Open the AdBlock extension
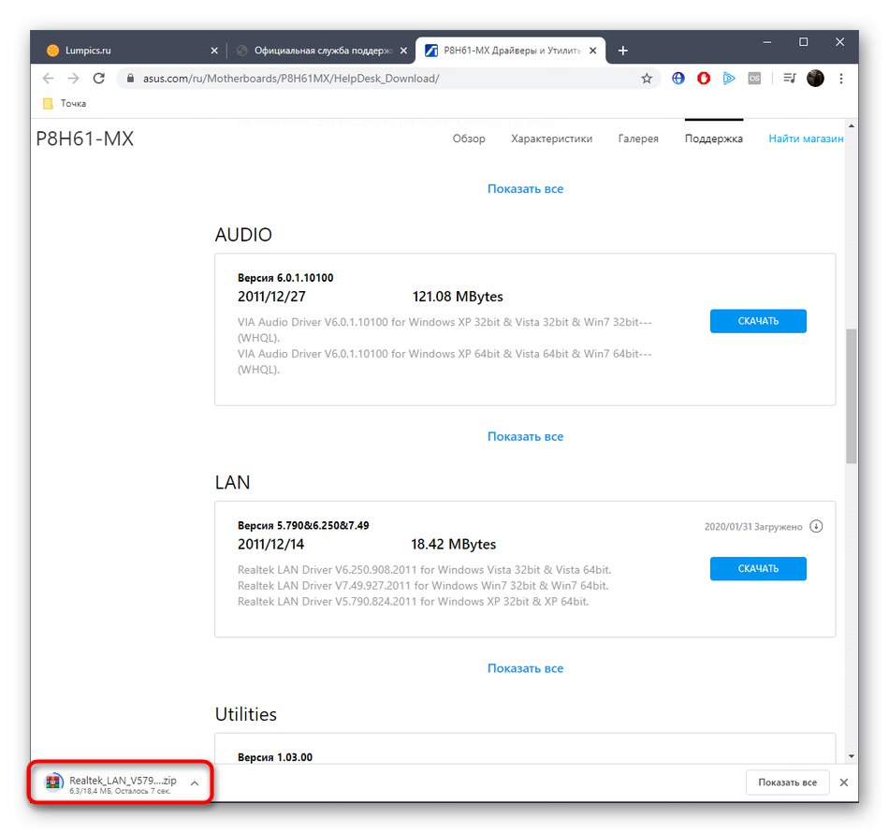 (x=703, y=79)
